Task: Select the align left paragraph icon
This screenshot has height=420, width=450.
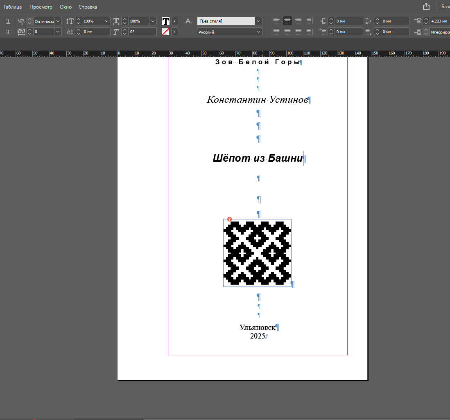Action: [277, 21]
